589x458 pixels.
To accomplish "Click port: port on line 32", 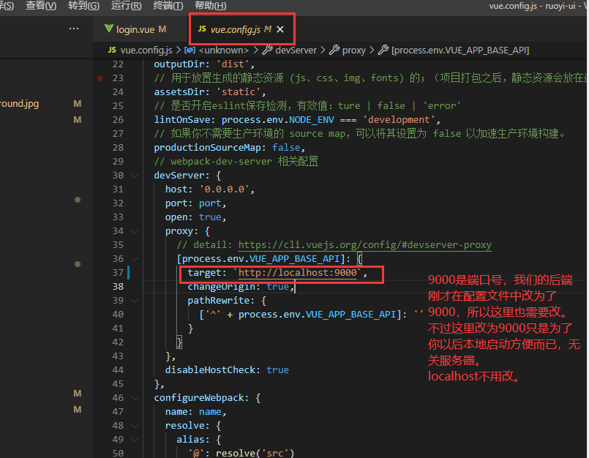I will pos(195,203).
